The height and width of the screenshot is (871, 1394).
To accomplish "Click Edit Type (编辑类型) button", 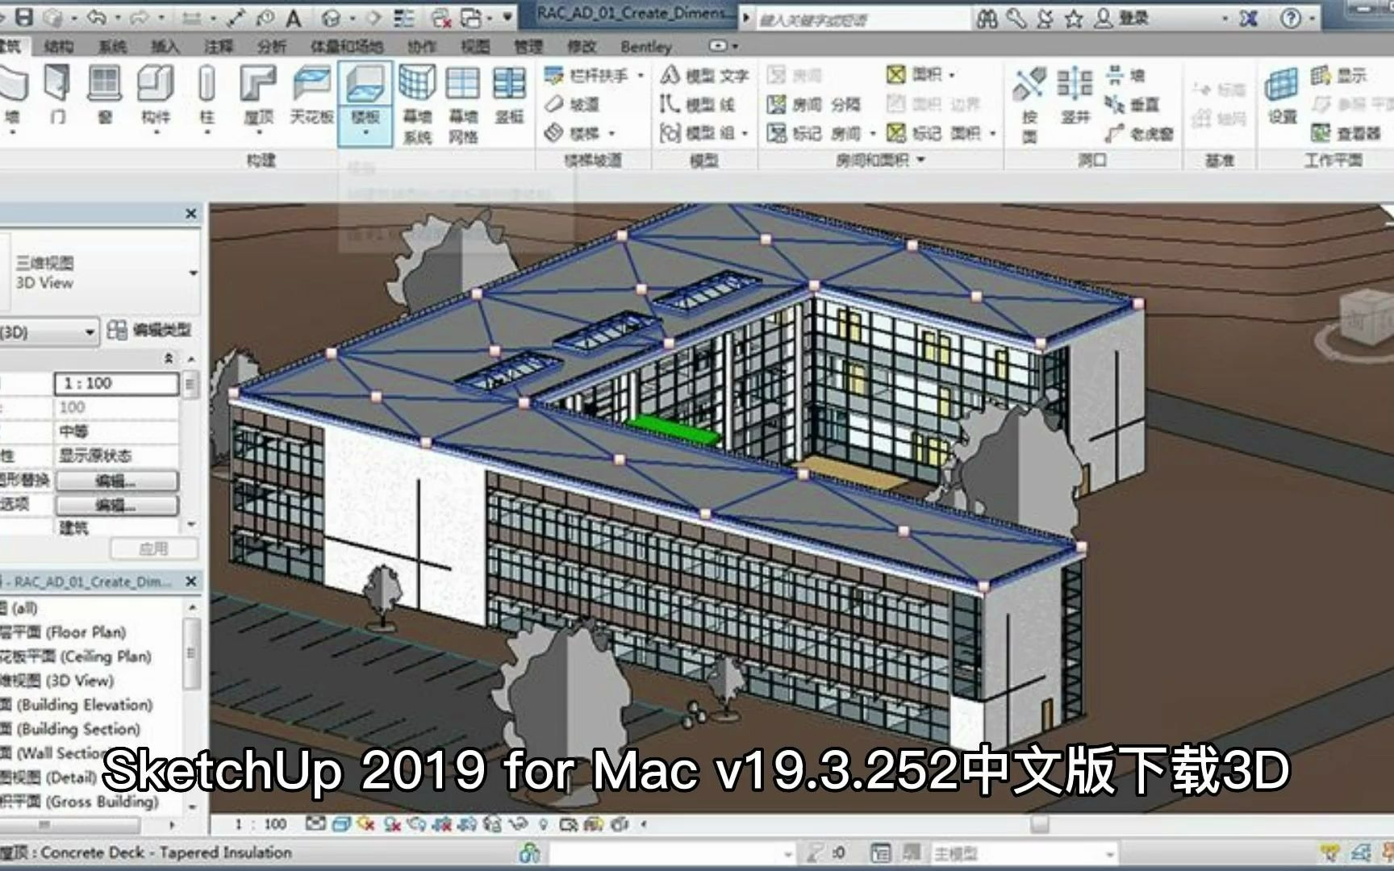I will click(150, 330).
